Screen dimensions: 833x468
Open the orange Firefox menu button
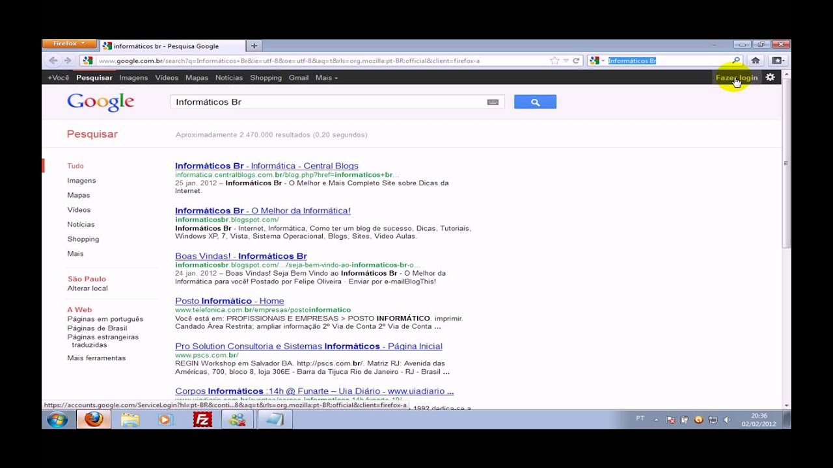point(69,44)
